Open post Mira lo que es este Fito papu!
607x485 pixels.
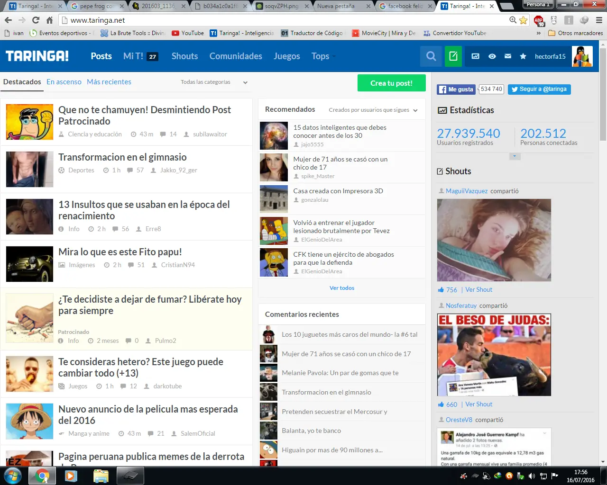pos(120,252)
